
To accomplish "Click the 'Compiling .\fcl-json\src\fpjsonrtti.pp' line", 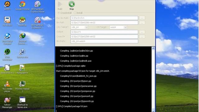I will (77, 101).
